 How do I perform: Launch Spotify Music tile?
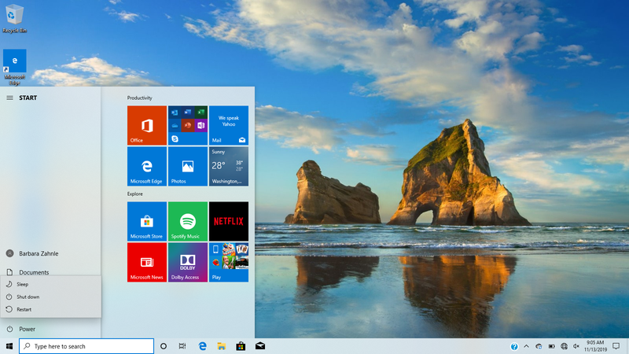click(x=188, y=221)
